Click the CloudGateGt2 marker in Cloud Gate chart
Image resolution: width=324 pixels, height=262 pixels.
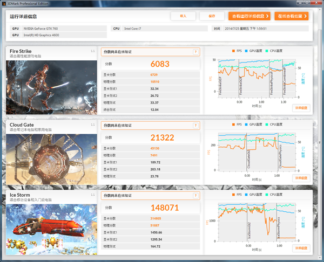point(249,159)
